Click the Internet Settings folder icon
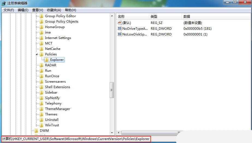This screenshot has width=252, height=143. click(41, 38)
